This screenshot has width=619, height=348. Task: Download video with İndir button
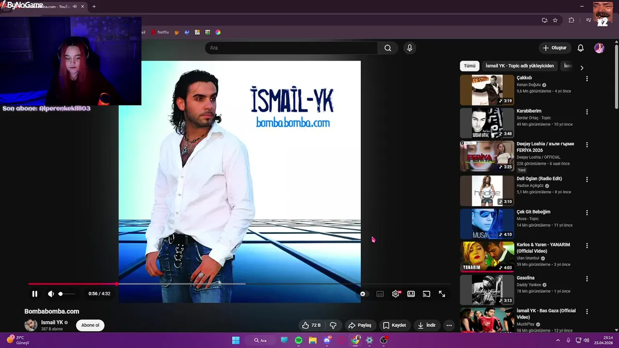[x=427, y=325]
